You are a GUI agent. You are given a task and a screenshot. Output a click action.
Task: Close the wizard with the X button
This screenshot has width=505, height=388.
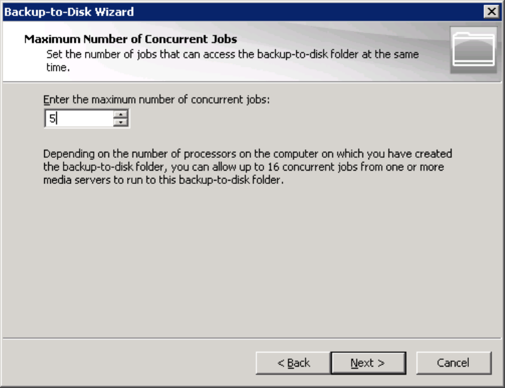pyautogui.click(x=494, y=12)
